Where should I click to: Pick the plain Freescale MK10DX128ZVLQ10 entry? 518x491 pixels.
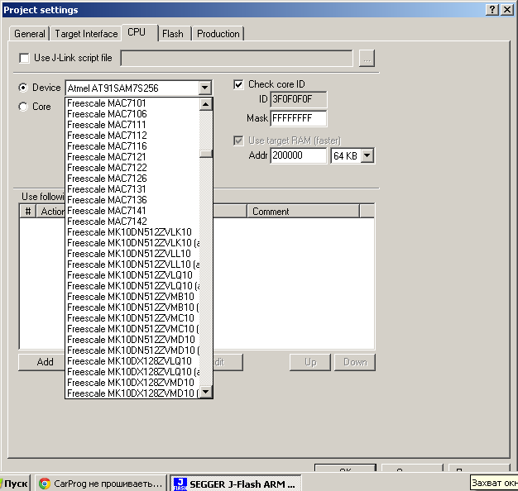pos(132,361)
